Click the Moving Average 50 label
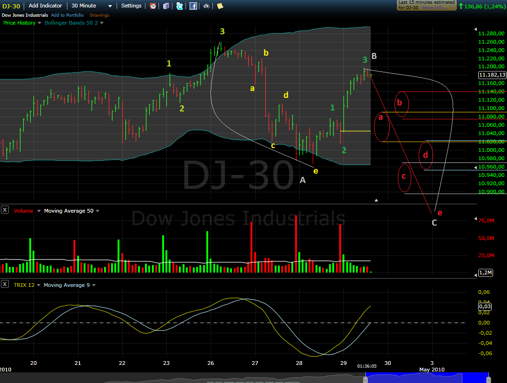The width and height of the screenshot is (507, 383). pyautogui.click(x=69, y=211)
